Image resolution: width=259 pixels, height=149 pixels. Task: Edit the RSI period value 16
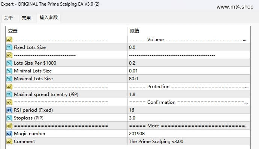132,110
